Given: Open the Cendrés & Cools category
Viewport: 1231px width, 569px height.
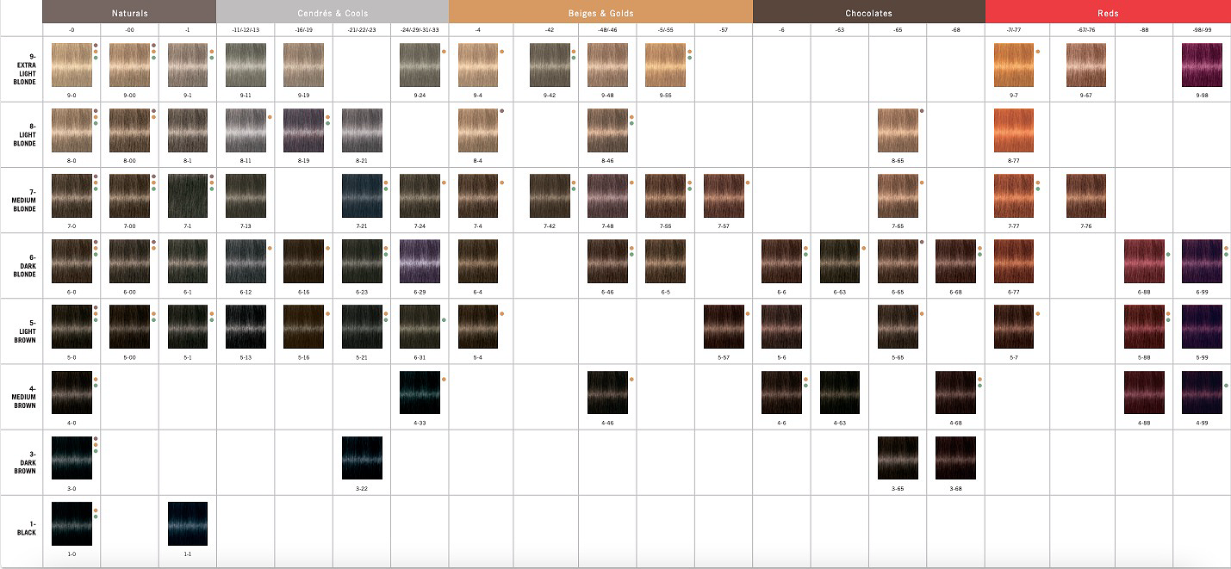Looking at the screenshot, I should point(332,13).
